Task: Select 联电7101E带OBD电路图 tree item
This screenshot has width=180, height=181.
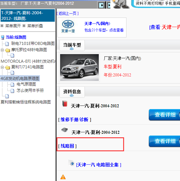Action: click(33, 43)
